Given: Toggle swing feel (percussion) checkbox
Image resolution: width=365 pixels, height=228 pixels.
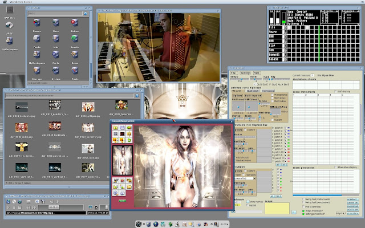Looking at the screenshot, I should 303,202.
